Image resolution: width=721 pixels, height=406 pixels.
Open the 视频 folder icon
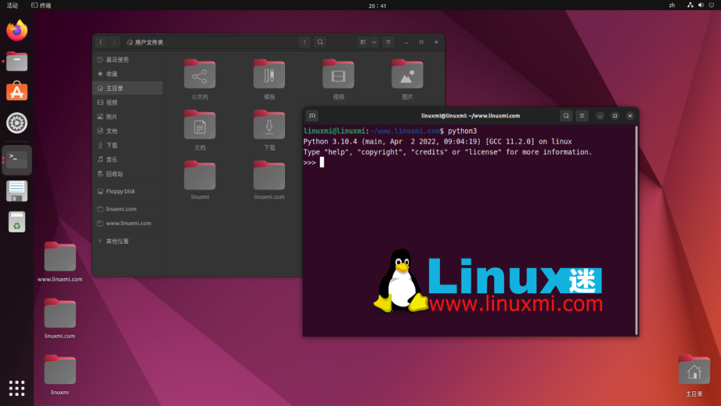click(338, 79)
